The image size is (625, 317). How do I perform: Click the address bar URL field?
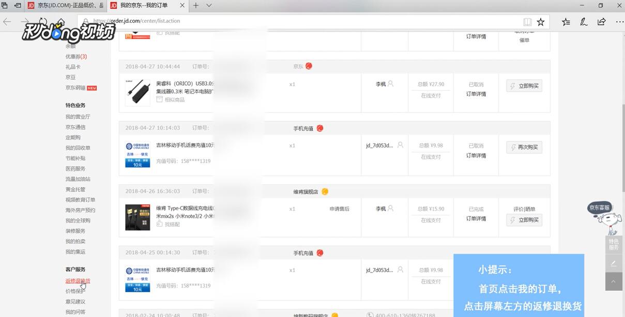[300, 22]
